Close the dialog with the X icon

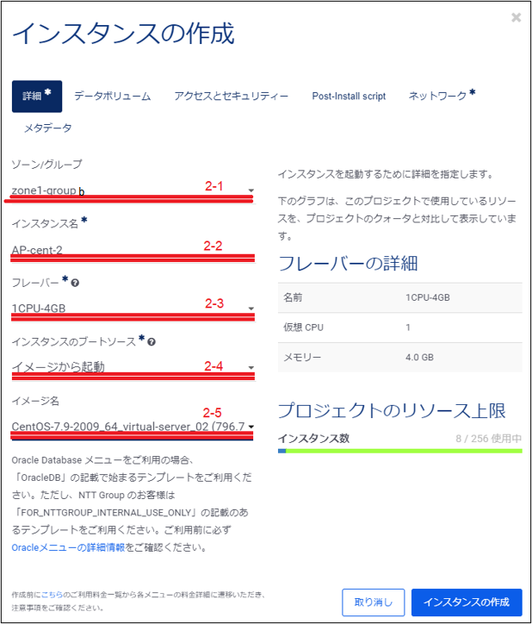click(x=516, y=17)
